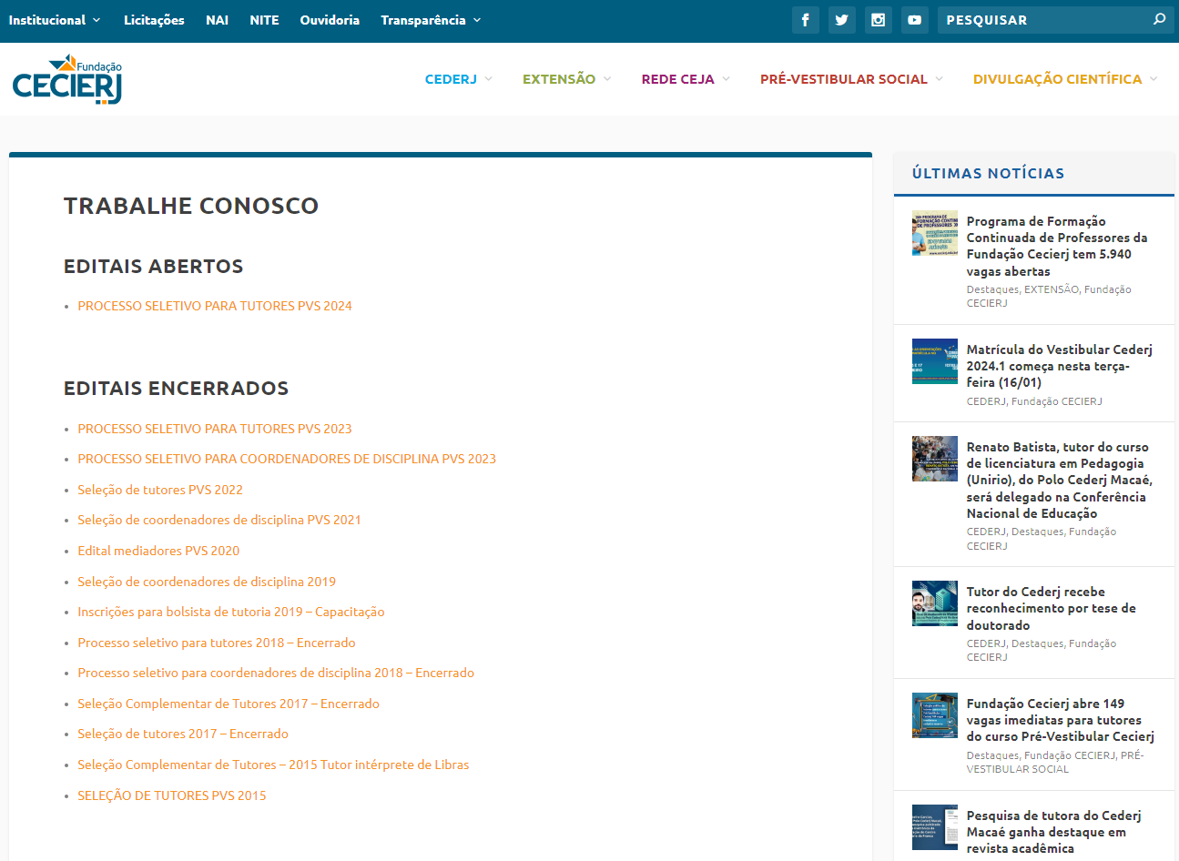Viewport: 1179px width, 861px height.
Task: Open Processo Seletivo para Tutores PVS 2023
Action: click(x=215, y=429)
